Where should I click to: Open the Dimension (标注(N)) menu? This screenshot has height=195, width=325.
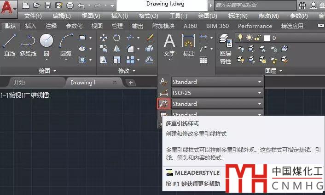tap(238, 16)
